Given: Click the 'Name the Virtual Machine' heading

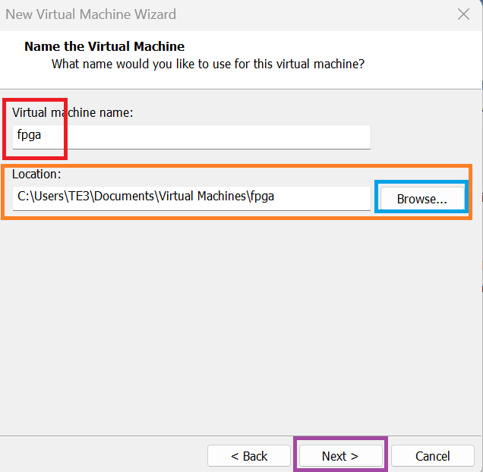Looking at the screenshot, I should click(x=105, y=46).
